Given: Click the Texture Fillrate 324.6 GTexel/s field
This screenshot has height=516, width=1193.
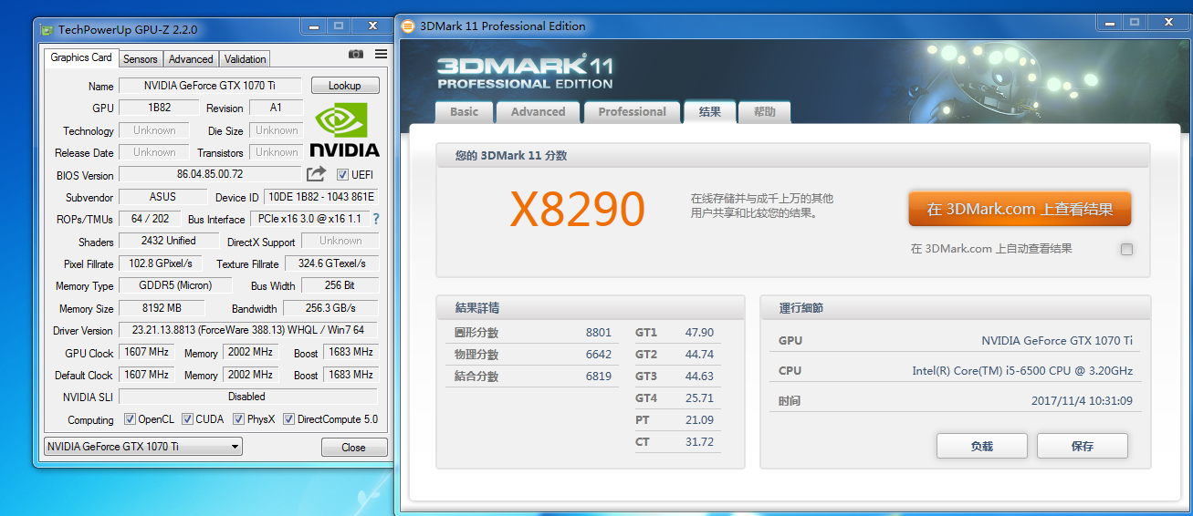Looking at the screenshot, I should (x=331, y=263).
